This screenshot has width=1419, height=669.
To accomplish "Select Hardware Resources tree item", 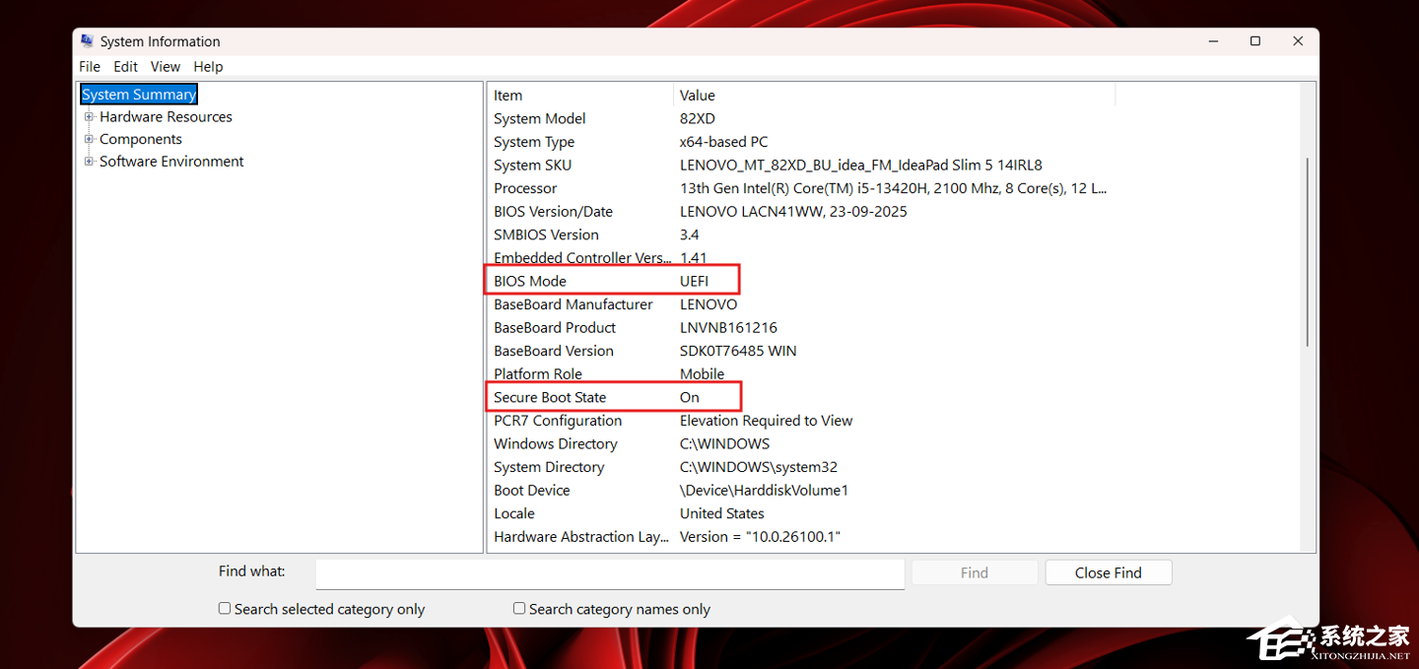I will pos(166,116).
